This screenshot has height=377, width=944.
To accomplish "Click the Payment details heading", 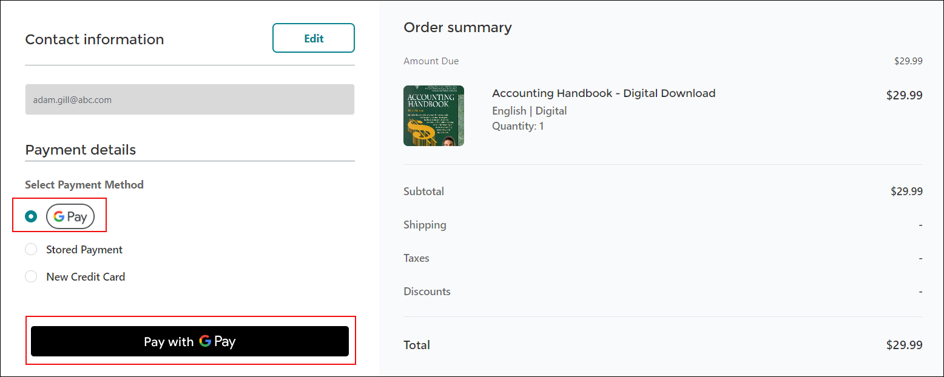I will [x=80, y=150].
